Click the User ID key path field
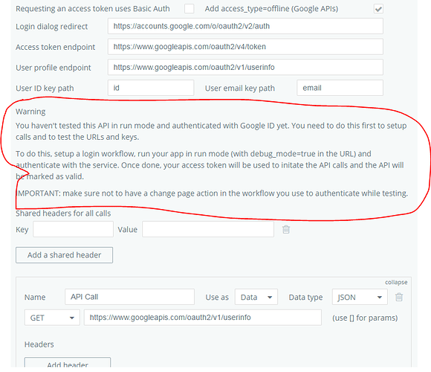 coord(151,88)
